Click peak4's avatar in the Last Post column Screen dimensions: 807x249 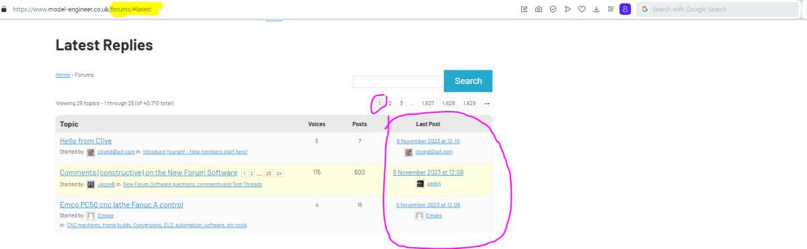420,183
